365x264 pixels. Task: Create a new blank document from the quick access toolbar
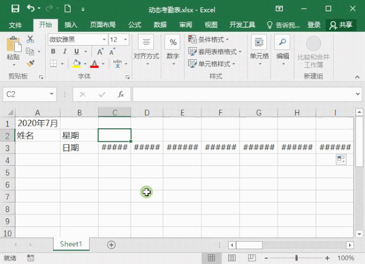pos(67,9)
